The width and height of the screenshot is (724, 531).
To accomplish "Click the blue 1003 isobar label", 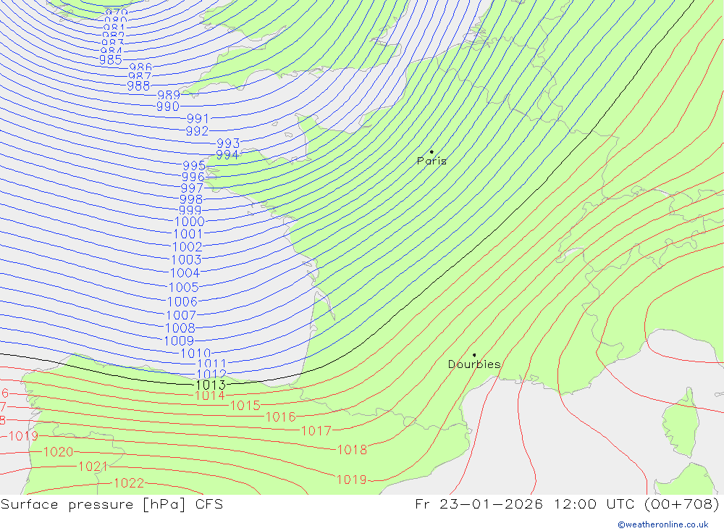I will 186,260.
